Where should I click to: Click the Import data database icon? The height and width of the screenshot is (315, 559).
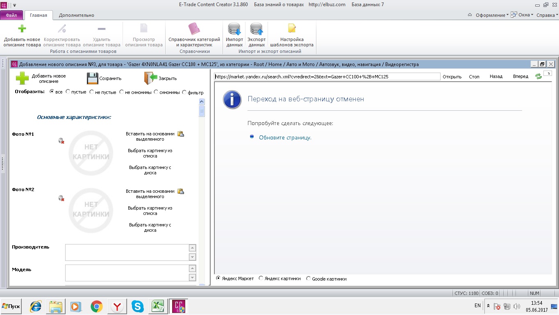[x=234, y=30]
